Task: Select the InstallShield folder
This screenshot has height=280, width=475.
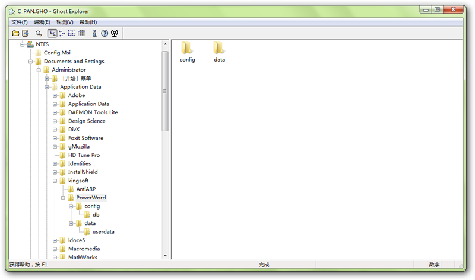Action: click(83, 172)
